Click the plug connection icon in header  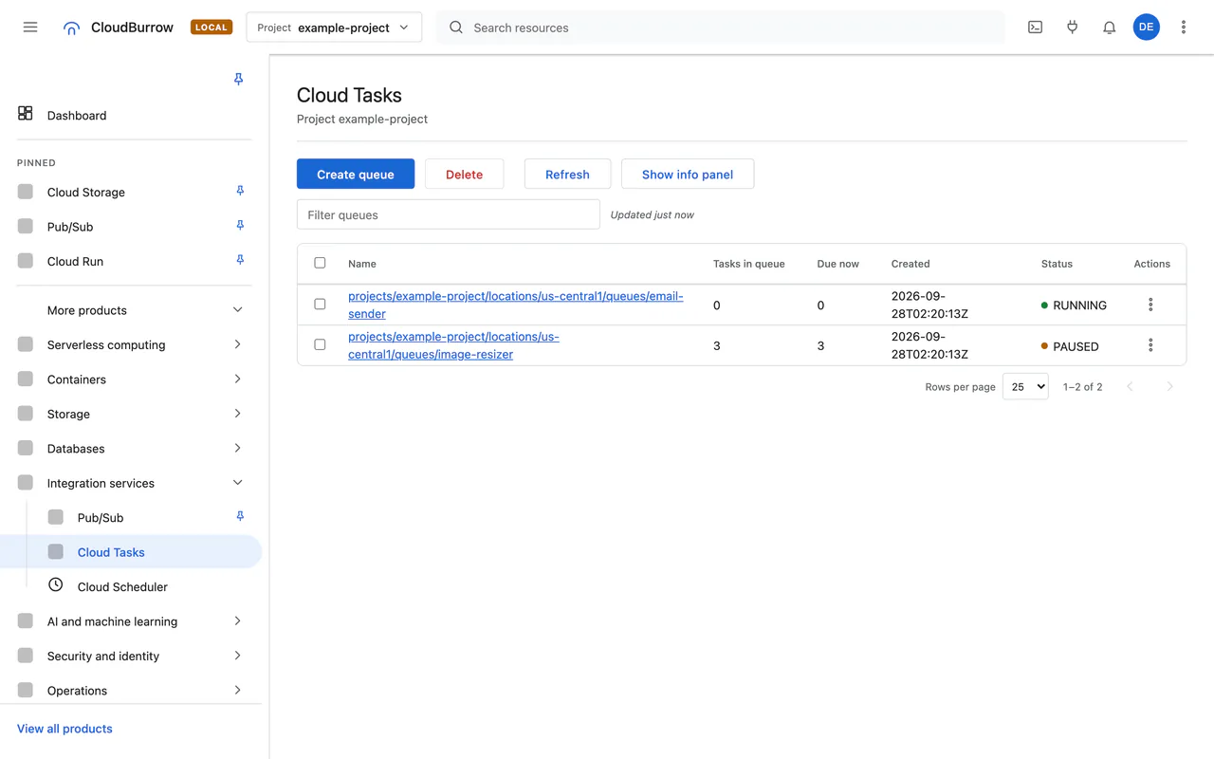click(x=1072, y=28)
